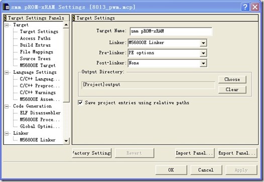Click the CodeWarrior project icon in title bar
Image resolution: width=264 pixels, height=182 pixels.
pos(6,7)
